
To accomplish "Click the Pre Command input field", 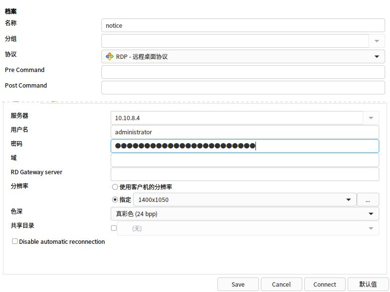I will (243, 72).
